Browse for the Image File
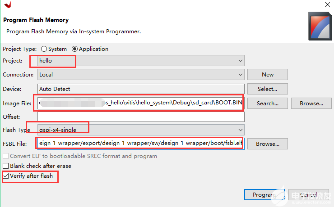334x207 pixels. click(311, 103)
